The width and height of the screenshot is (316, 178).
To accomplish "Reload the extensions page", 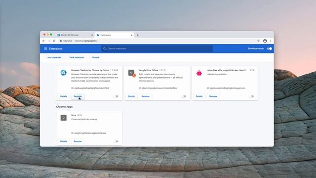I will click(54, 41).
